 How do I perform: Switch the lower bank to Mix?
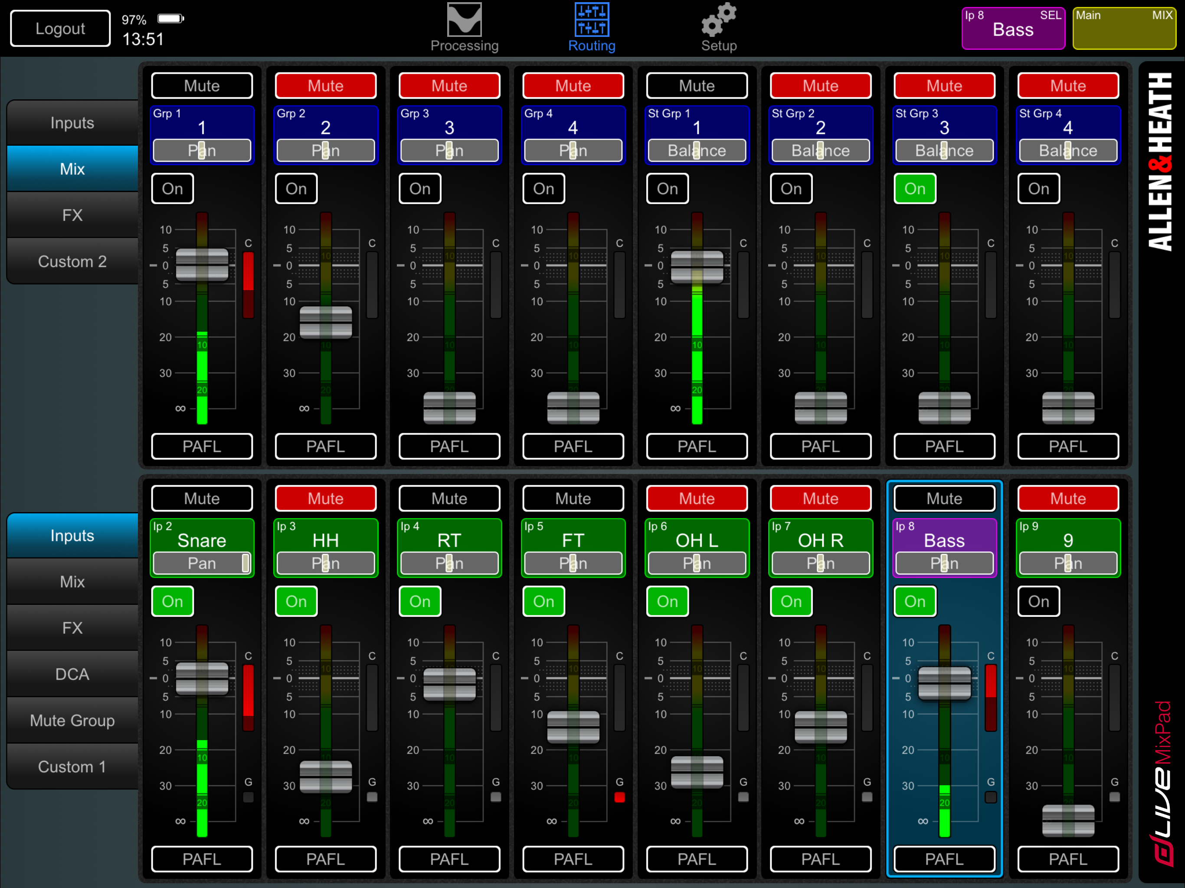point(72,581)
